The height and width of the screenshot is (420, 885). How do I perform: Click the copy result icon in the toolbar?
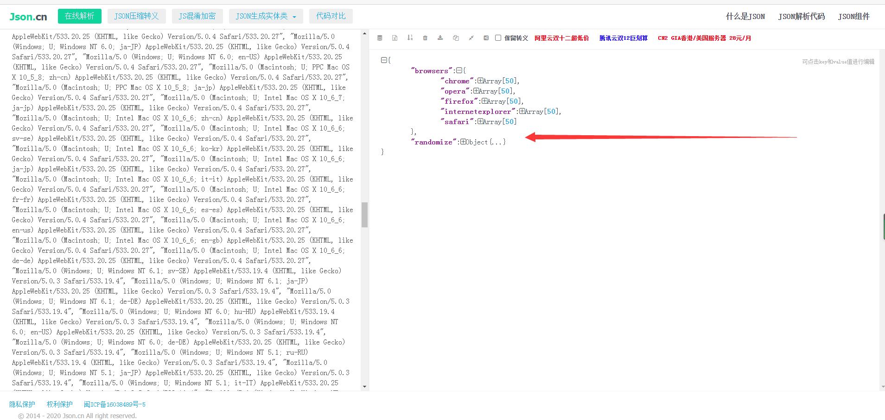tap(456, 38)
